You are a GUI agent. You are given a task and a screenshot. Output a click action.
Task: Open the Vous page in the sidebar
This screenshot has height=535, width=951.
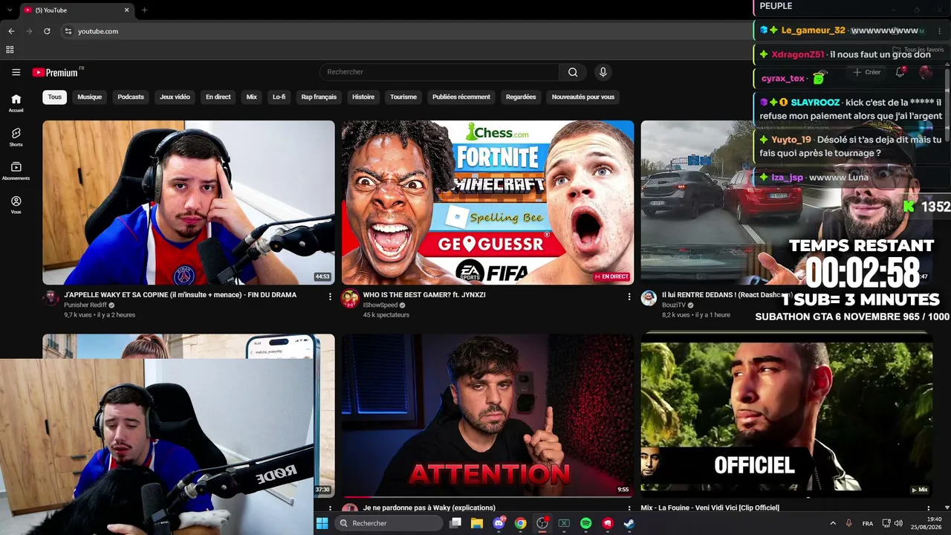click(16, 205)
